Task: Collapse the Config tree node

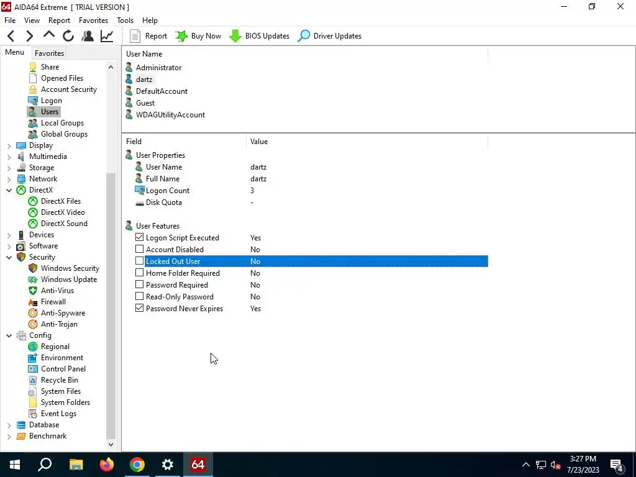Action: tap(9, 335)
